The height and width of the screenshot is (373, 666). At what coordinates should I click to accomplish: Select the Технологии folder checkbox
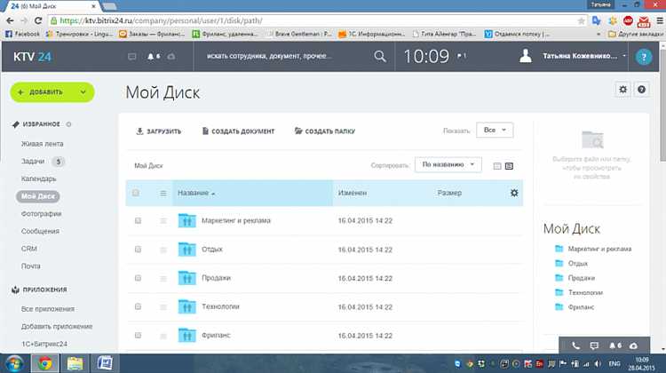click(x=138, y=306)
